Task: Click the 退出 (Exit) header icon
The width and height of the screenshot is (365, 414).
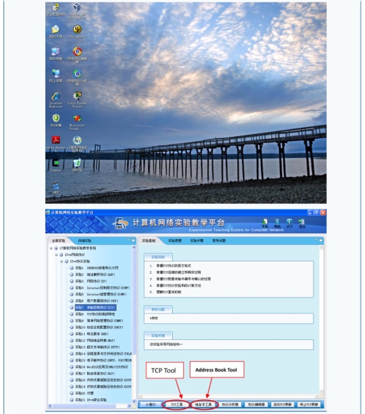Action: (302, 224)
